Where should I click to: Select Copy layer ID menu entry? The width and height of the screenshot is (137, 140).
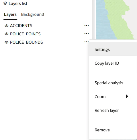[x=113, y=63]
